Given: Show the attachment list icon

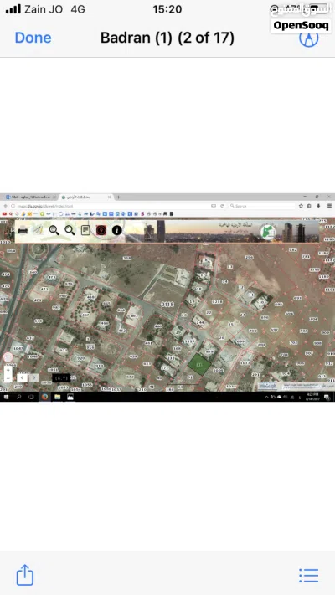Looking at the screenshot, I should [309, 575].
